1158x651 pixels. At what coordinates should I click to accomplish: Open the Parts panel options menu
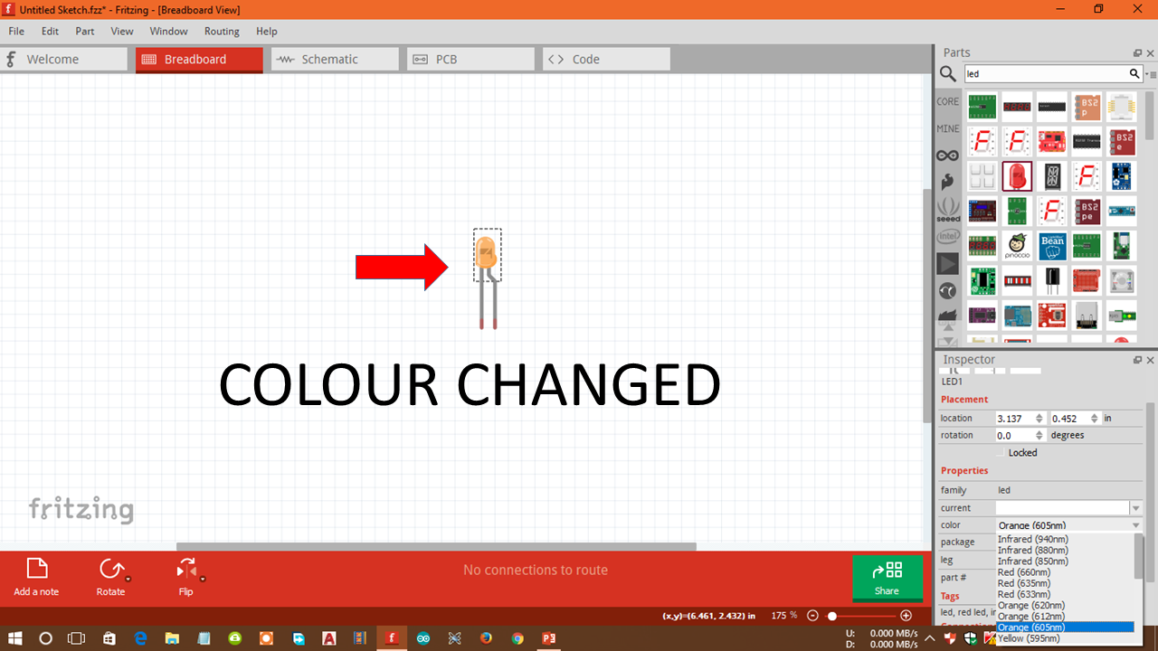click(1151, 74)
